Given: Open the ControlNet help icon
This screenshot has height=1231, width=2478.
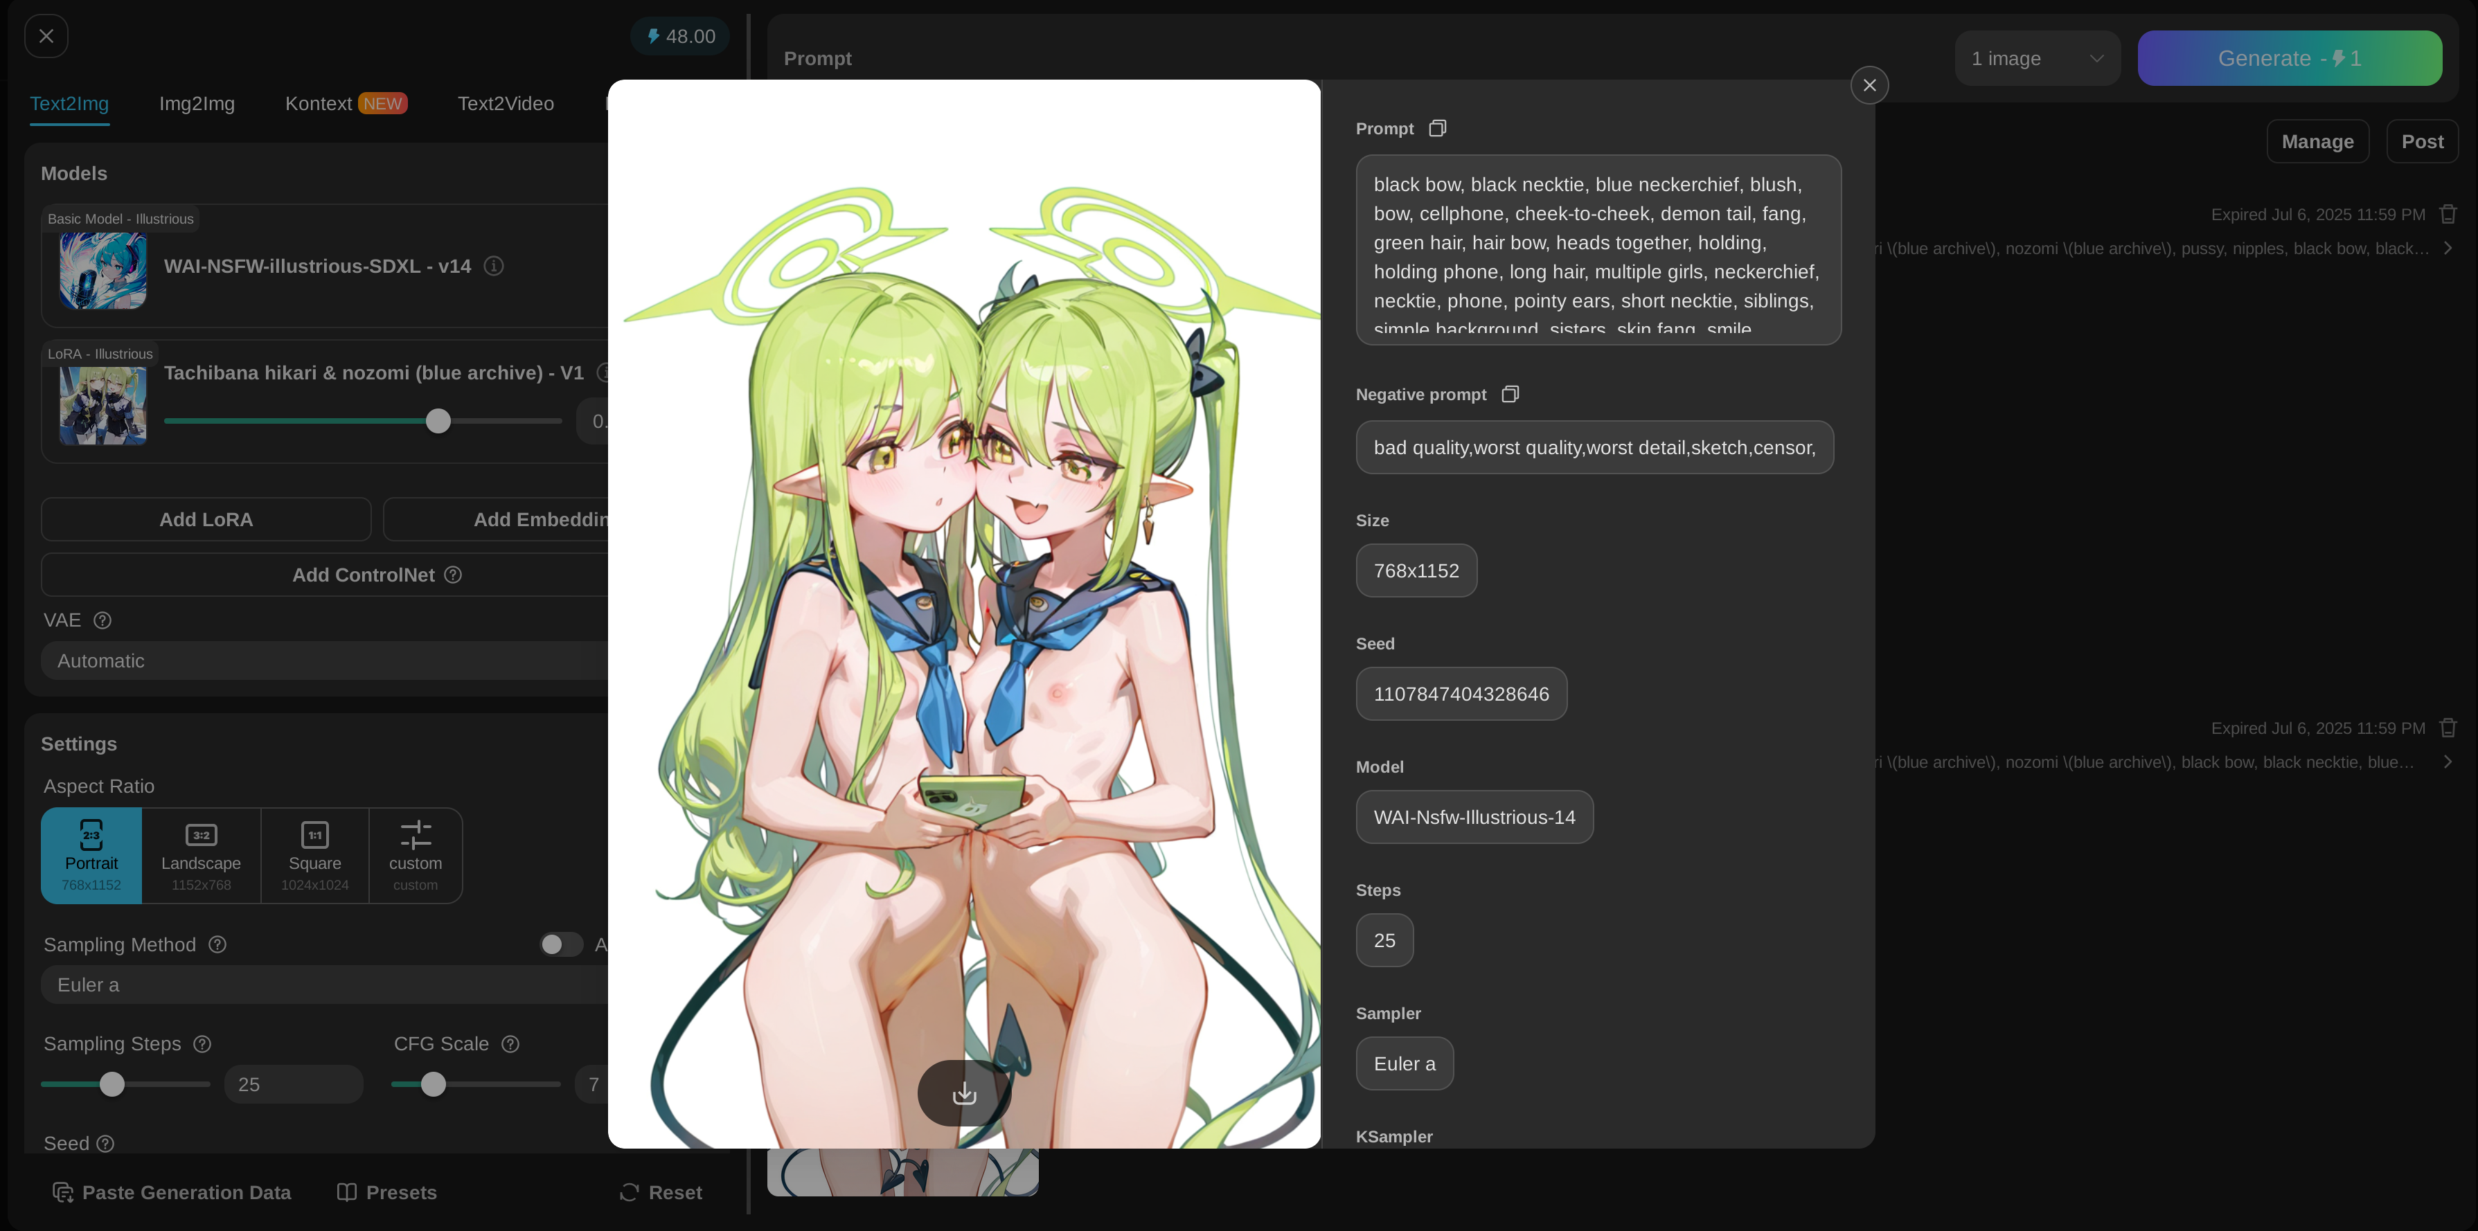Looking at the screenshot, I should point(453,575).
